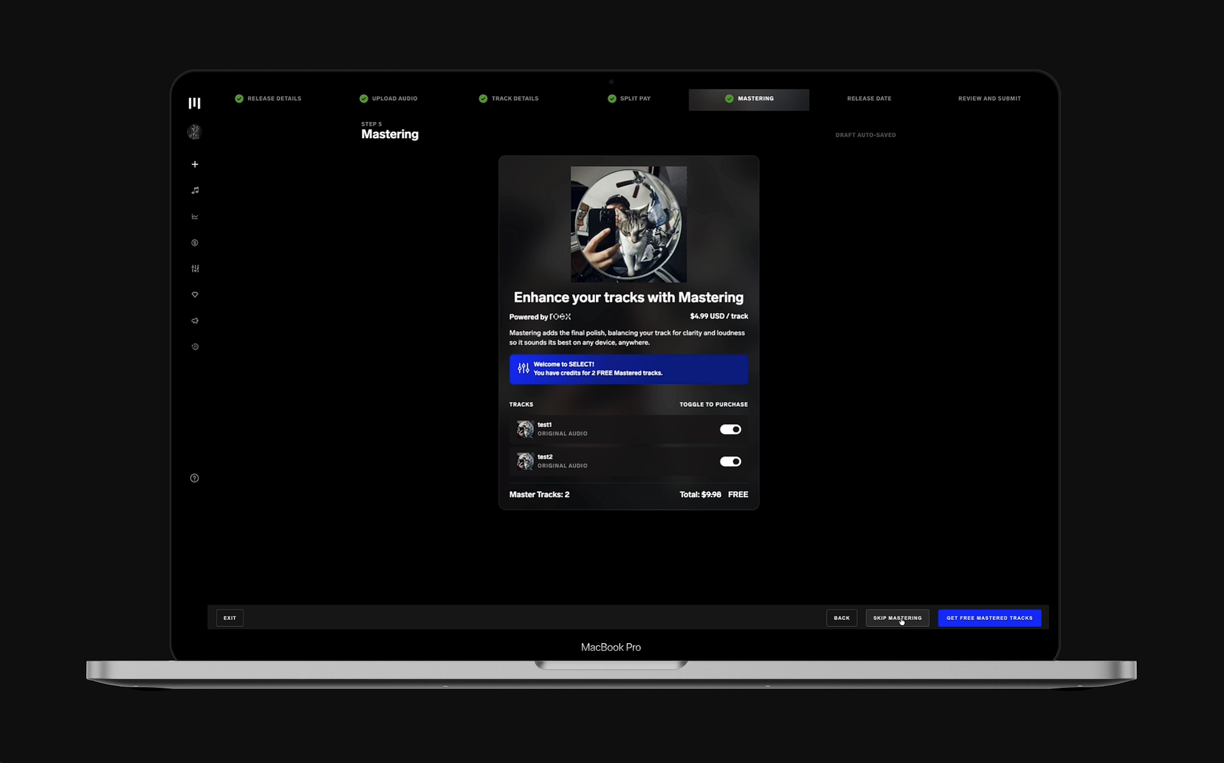Click the plus icon to create new release
Image resolution: width=1224 pixels, height=763 pixels.
click(195, 164)
